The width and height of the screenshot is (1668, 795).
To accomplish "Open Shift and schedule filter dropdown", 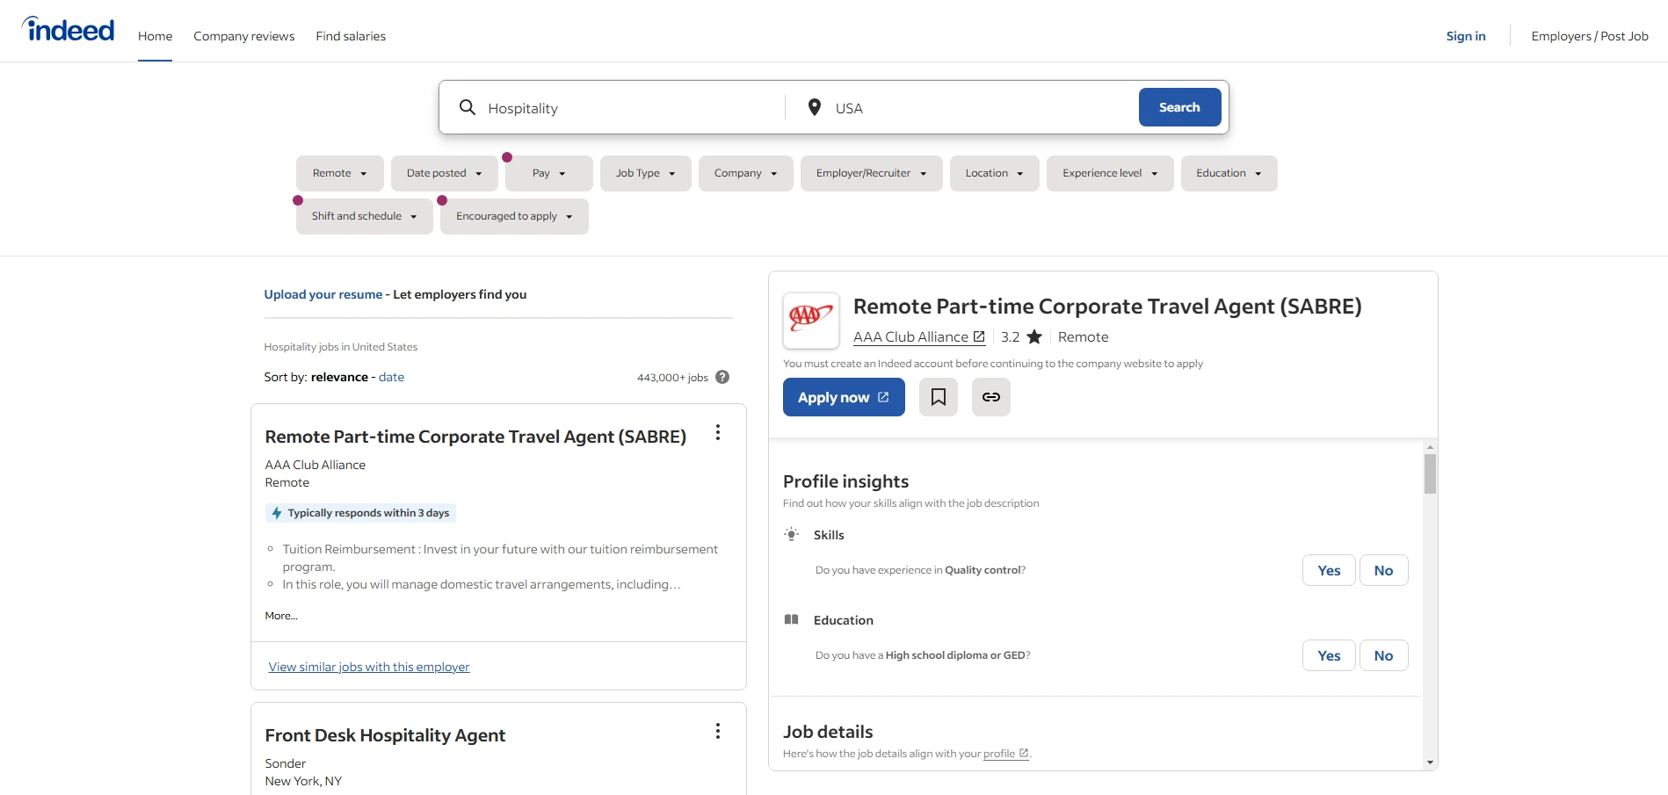I will 365,216.
